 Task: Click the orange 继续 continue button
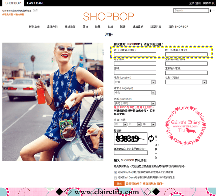tap(118, 184)
